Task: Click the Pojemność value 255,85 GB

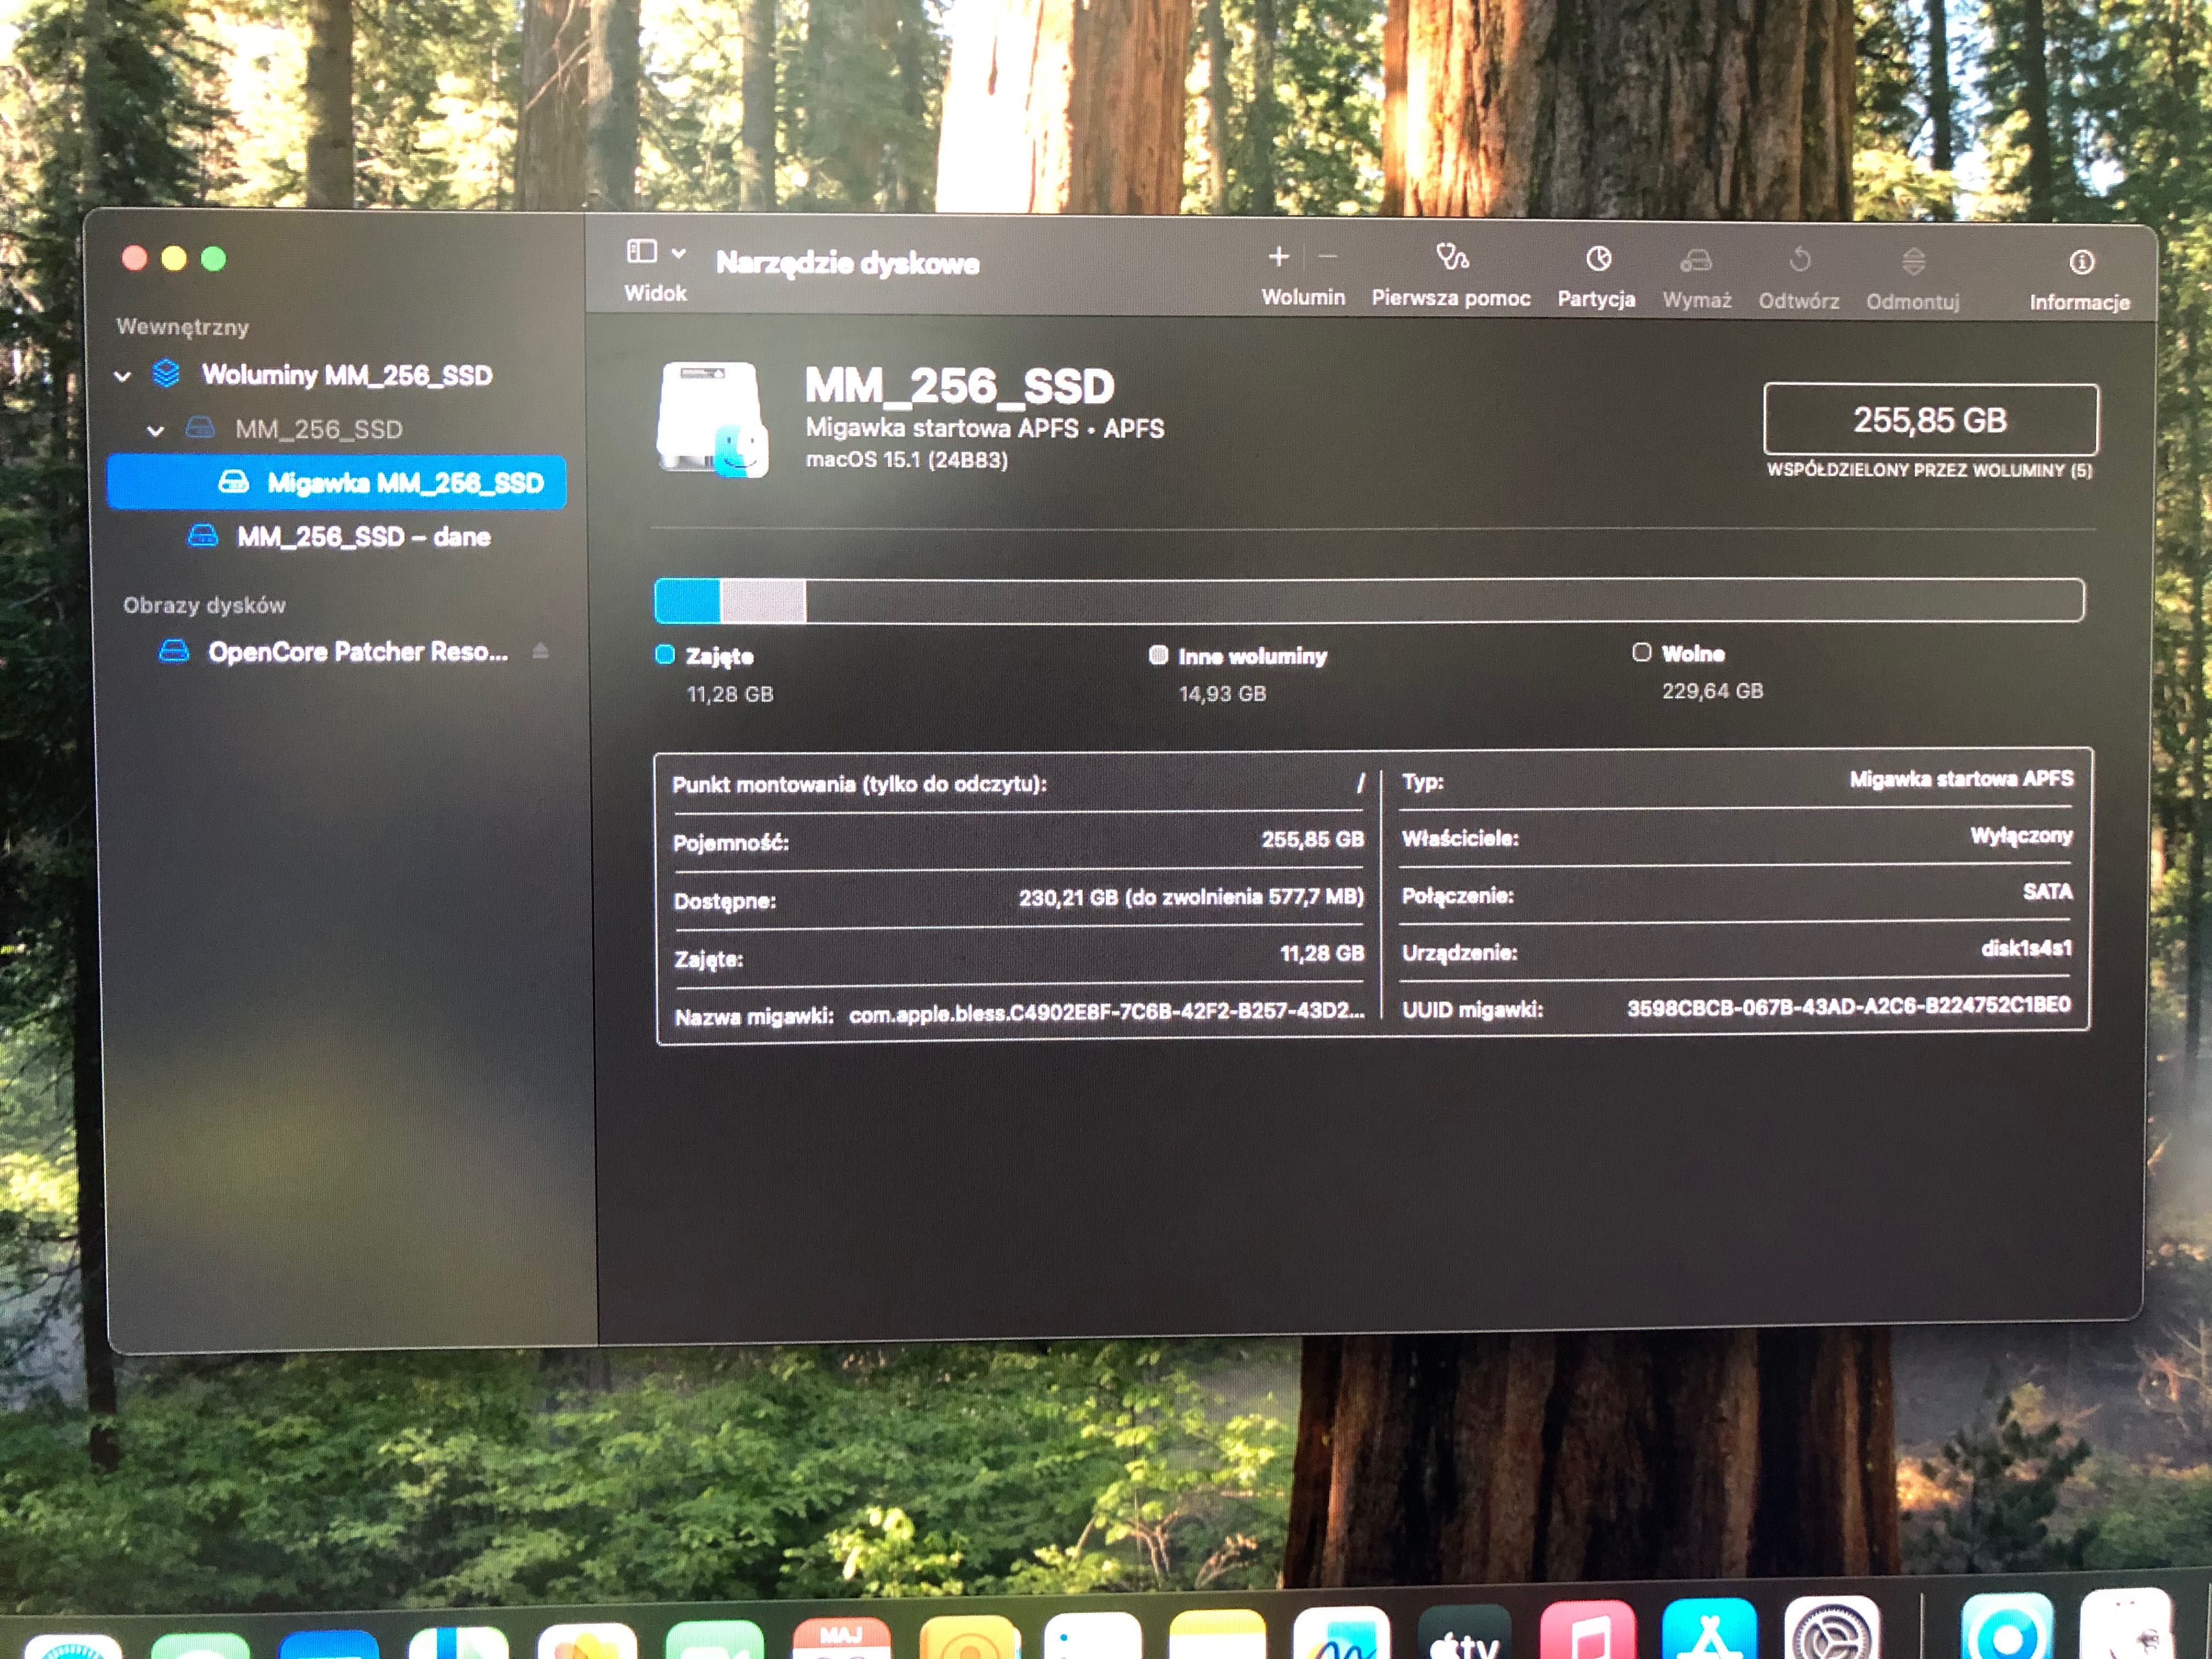Action: point(1312,839)
